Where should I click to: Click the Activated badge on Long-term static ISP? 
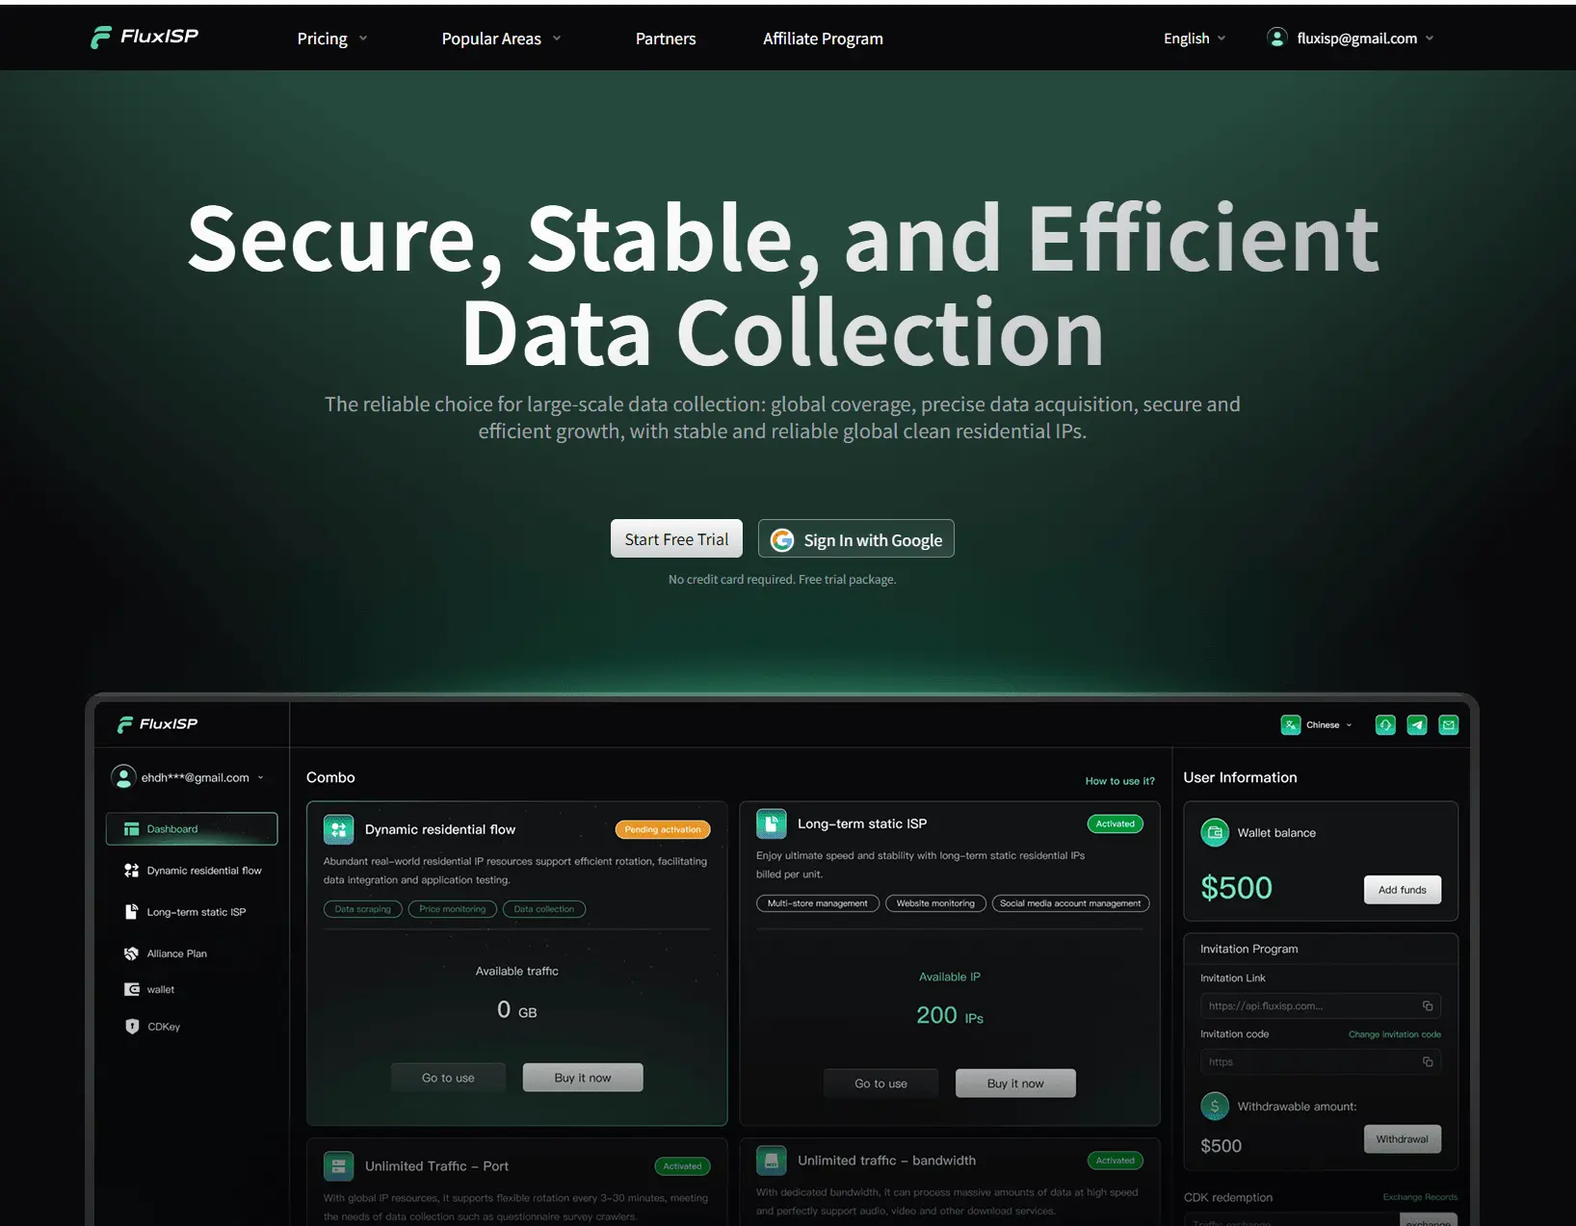[1115, 823]
